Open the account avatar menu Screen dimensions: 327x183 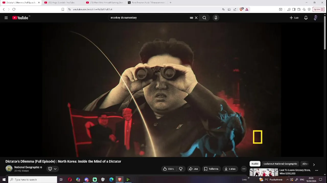[316, 18]
